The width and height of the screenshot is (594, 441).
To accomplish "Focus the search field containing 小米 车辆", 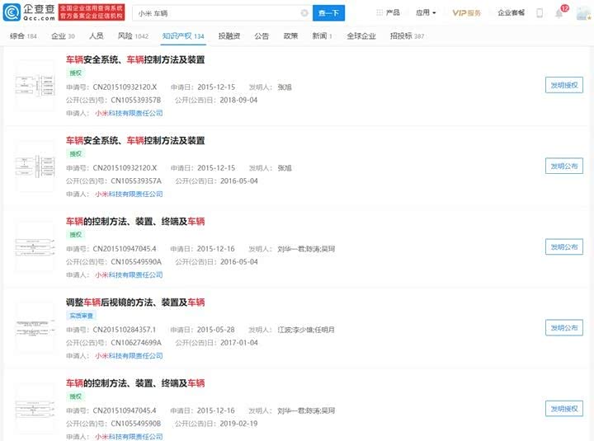I will pyautogui.click(x=223, y=13).
